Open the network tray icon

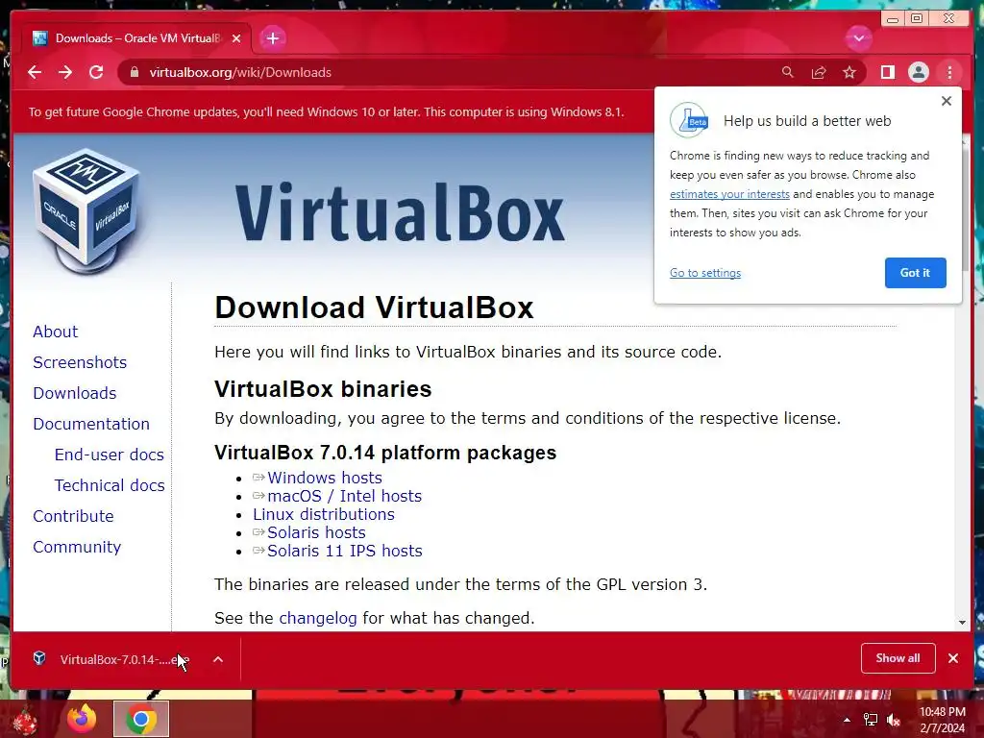coord(871,720)
